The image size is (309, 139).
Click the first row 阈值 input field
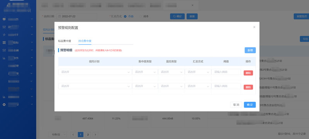click(x=226, y=72)
